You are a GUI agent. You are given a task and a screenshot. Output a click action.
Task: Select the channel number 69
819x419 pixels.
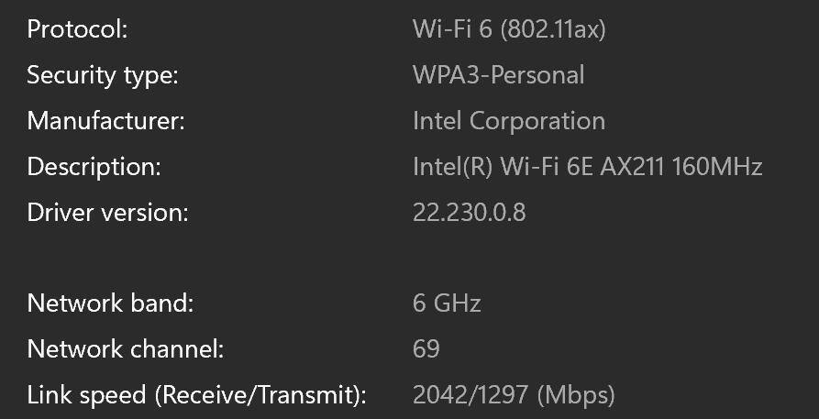point(426,349)
